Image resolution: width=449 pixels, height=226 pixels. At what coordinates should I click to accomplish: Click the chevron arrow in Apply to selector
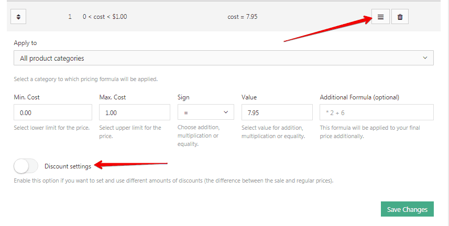point(425,58)
